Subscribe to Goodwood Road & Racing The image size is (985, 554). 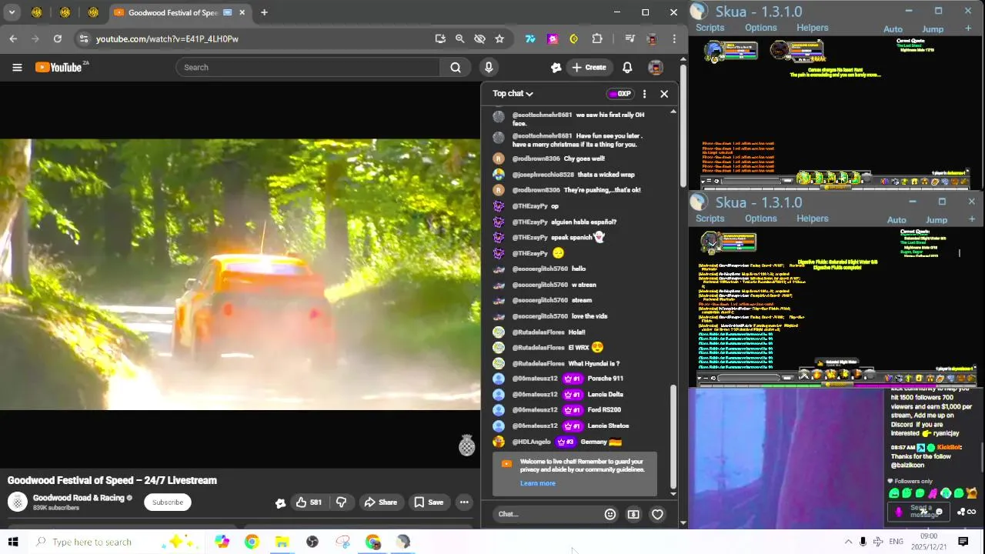tap(168, 502)
